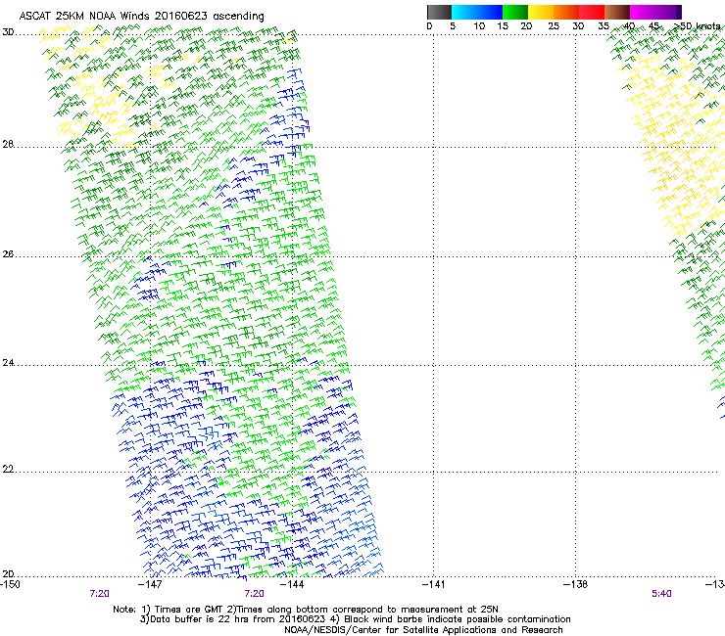Image resolution: width=725 pixels, height=636 pixels.
Task: Click the '0' tick label under the color bar
Action: [429, 26]
